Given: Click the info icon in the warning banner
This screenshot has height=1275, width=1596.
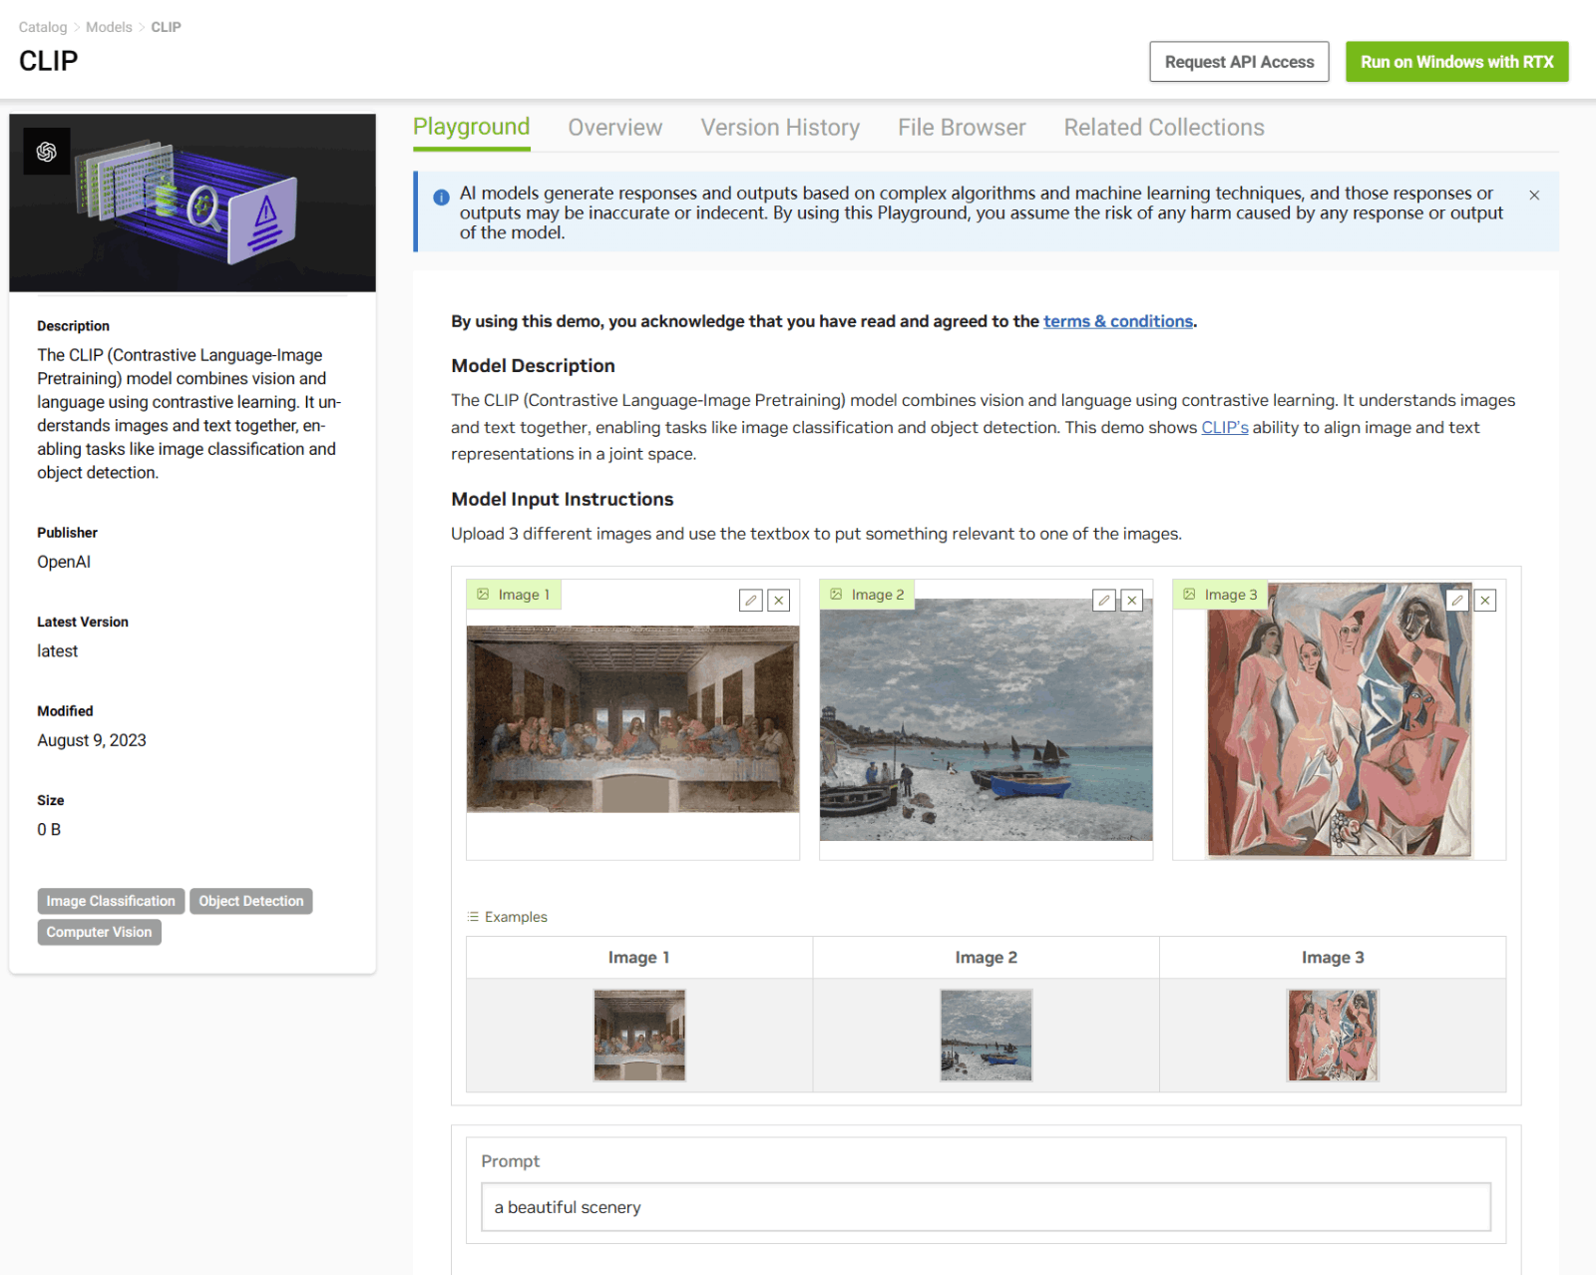Looking at the screenshot, I should [441, 198].
